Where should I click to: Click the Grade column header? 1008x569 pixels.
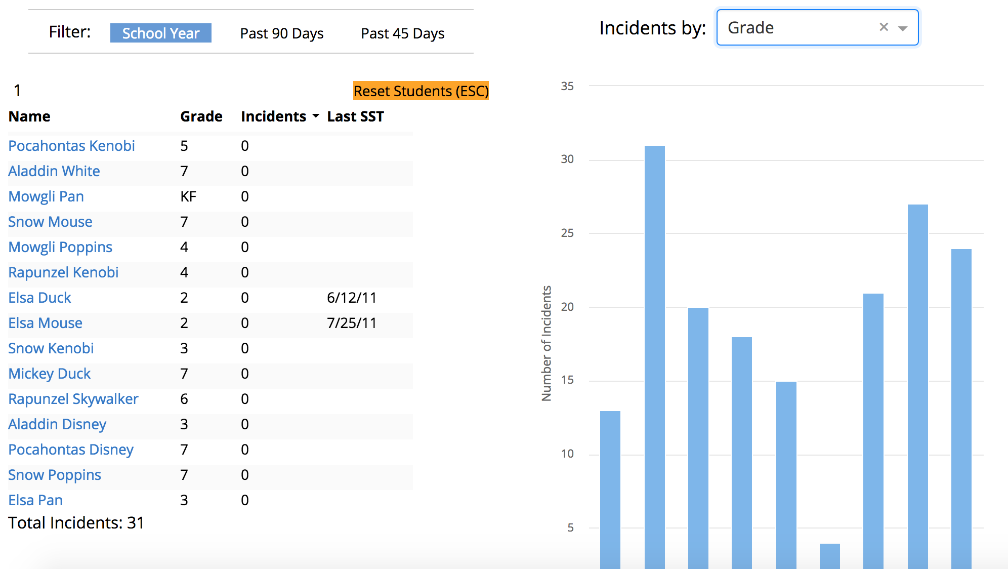[x=201, y=116]
